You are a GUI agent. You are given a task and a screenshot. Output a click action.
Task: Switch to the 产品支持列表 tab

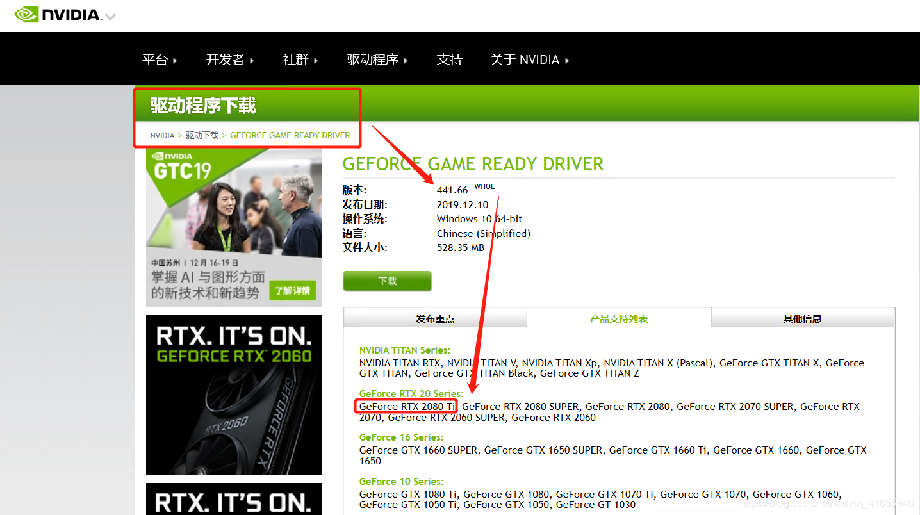pos(619,318)
